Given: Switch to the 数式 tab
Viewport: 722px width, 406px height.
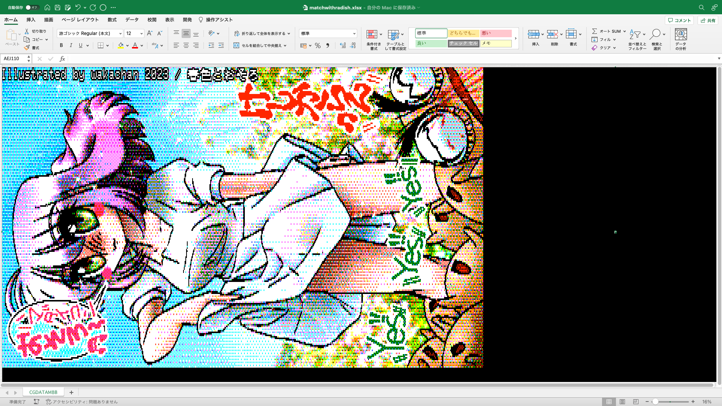Looking at the screenshot, I should [112, 20].
